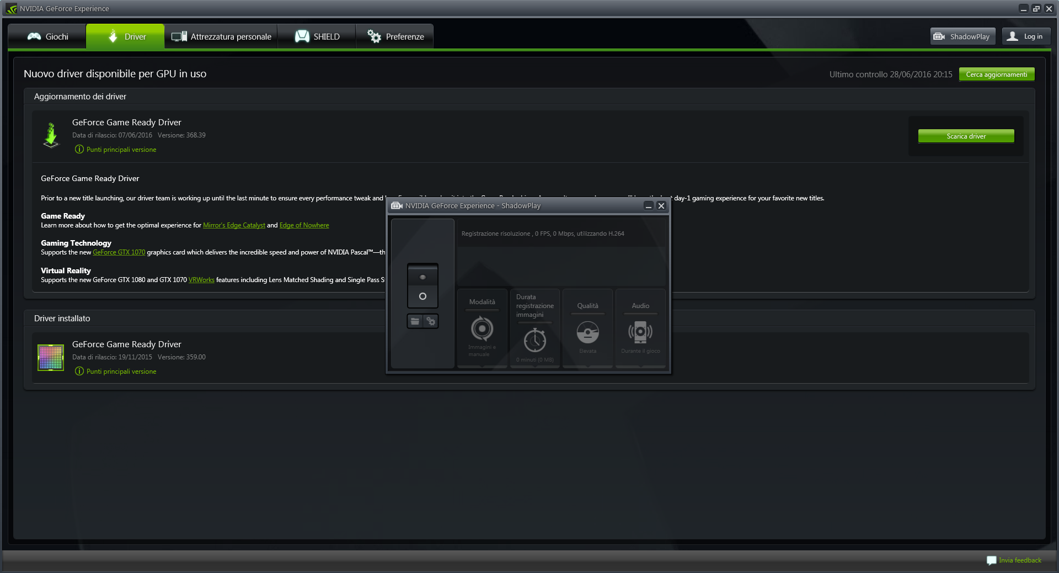1059x573 pixels.
Task: Click the info icon beside version 359.00 highlights
Action: pos(79,372)
